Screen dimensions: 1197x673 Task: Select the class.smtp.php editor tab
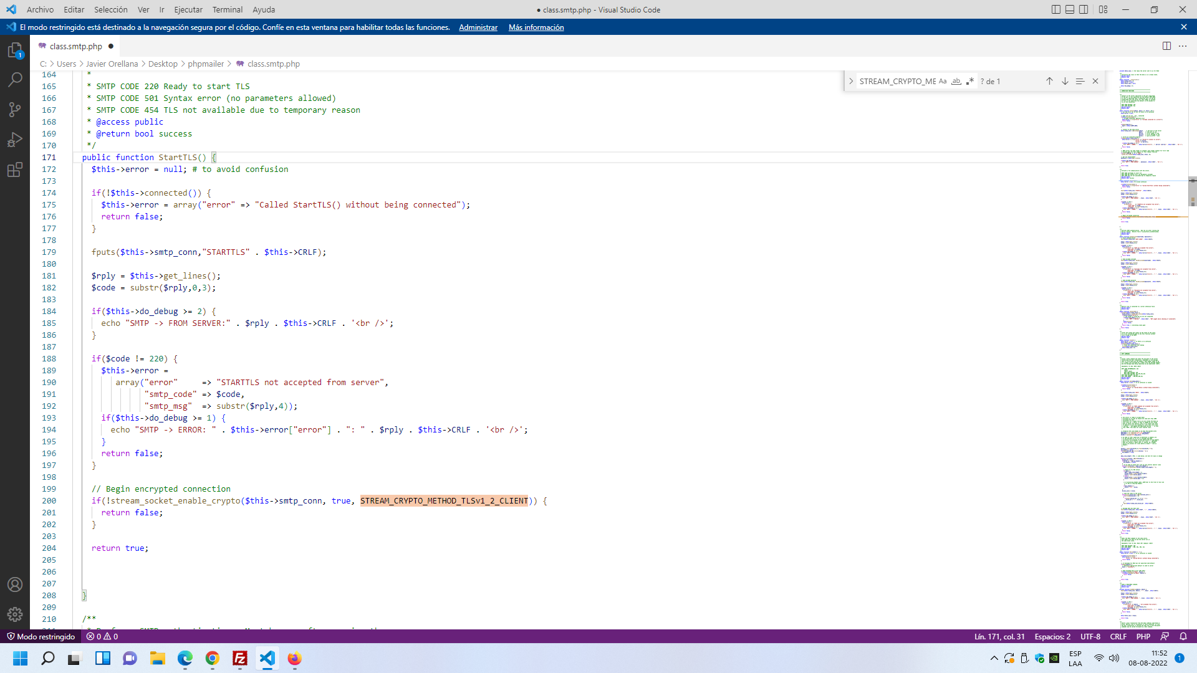click(75, 46)
